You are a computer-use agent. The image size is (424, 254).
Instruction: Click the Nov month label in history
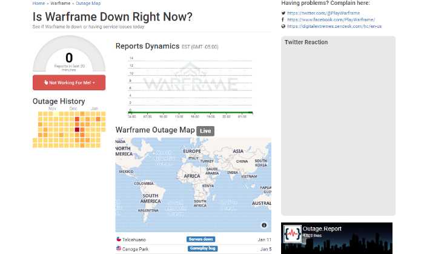pyautogui.click(x=52, y=109)
